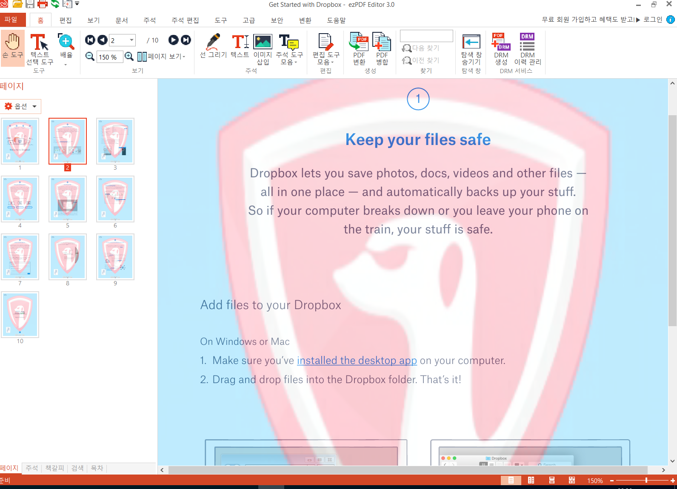Open the 옵션 options dropdown
Image resolution: width=677 pixels, height=489 pixels.
[20, 106]
